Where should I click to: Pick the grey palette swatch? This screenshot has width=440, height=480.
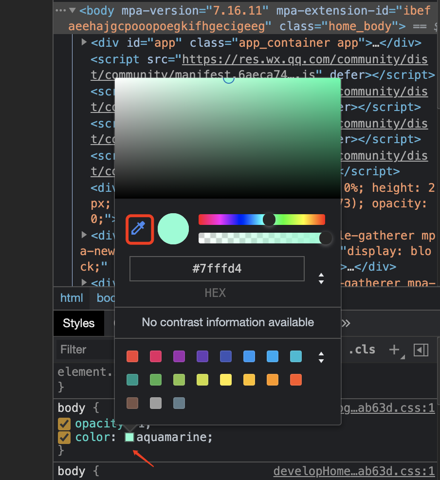[156, 403]
